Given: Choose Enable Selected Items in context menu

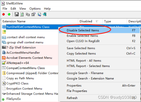Looking at the screenshot, I should (x=99, y=36).
